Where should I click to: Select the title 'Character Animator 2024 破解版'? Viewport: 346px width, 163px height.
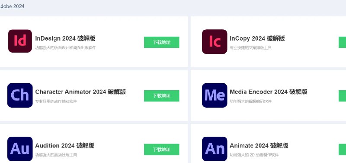[x=80, y=92]
